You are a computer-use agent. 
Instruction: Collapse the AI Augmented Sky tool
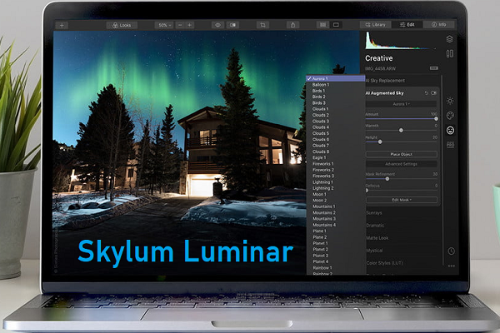[384, 93]
